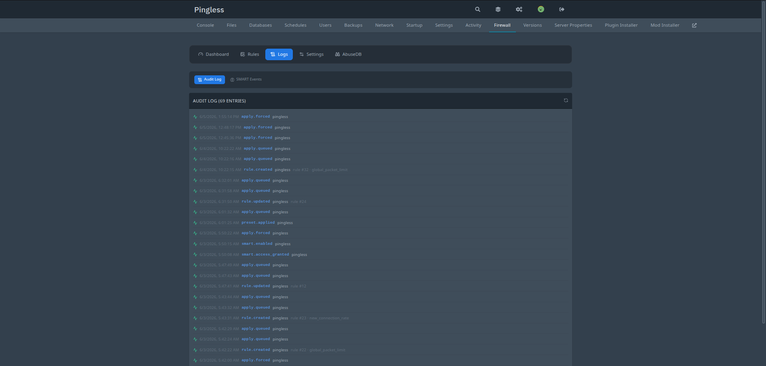Screen dimensions: 766x366
Task: Click the rule #32 global_packet_limit detail text
Action: tap(320, 170)
